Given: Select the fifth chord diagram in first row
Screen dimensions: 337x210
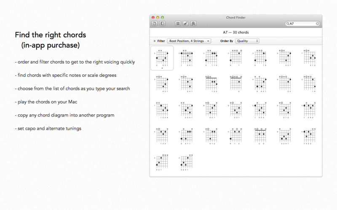Looking at the screenshot, I should pos(260,58).
